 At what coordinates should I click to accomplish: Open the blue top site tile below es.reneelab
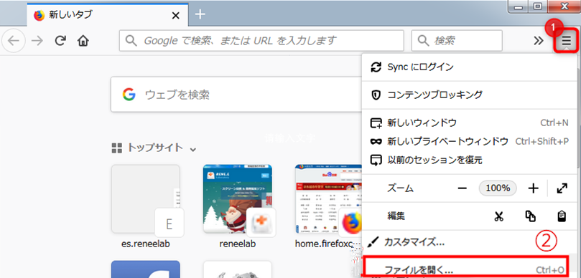(x=146, y=269)
